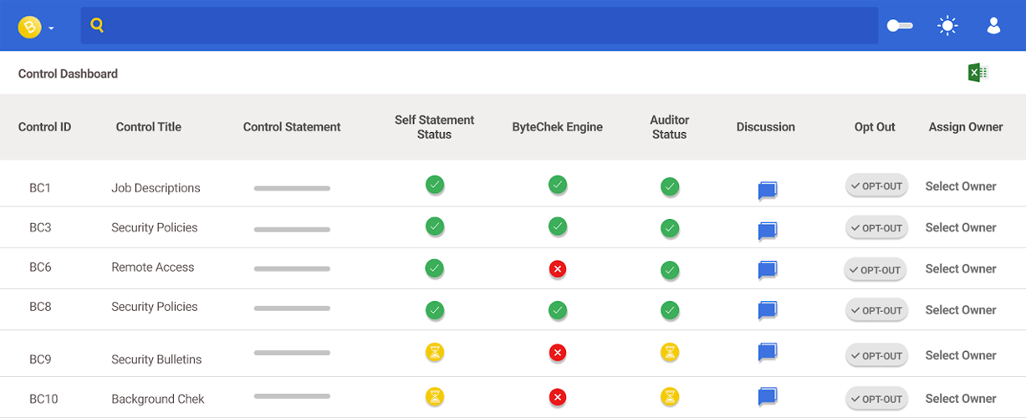The width and height of the screenshot is (1026, 418).
Task: Click BC8 auditor status checkmark
Action: pos(670,310)
